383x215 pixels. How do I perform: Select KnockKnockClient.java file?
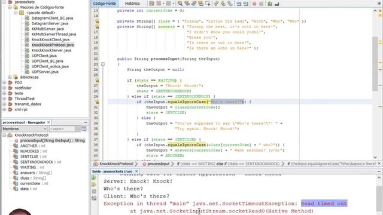50,40
